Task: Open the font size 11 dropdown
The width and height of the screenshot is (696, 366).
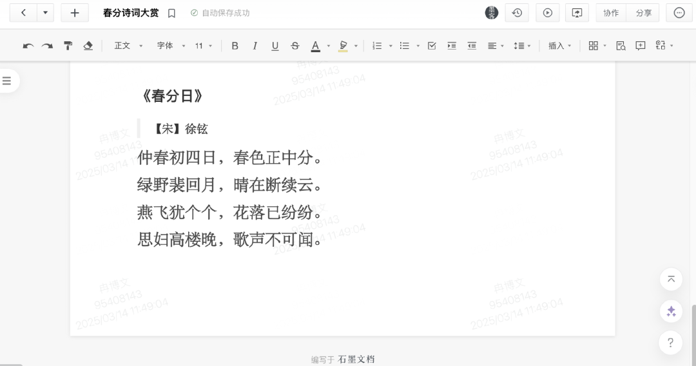Action: pyautogui.click(x=204, y=46)
